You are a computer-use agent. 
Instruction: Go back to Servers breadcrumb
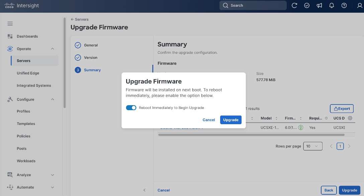(80, 19)
